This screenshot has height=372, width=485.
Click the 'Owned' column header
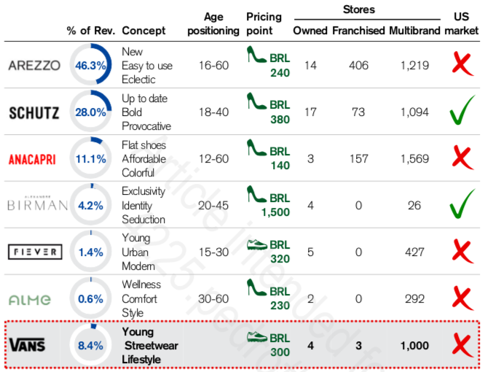tap(310, 31)
